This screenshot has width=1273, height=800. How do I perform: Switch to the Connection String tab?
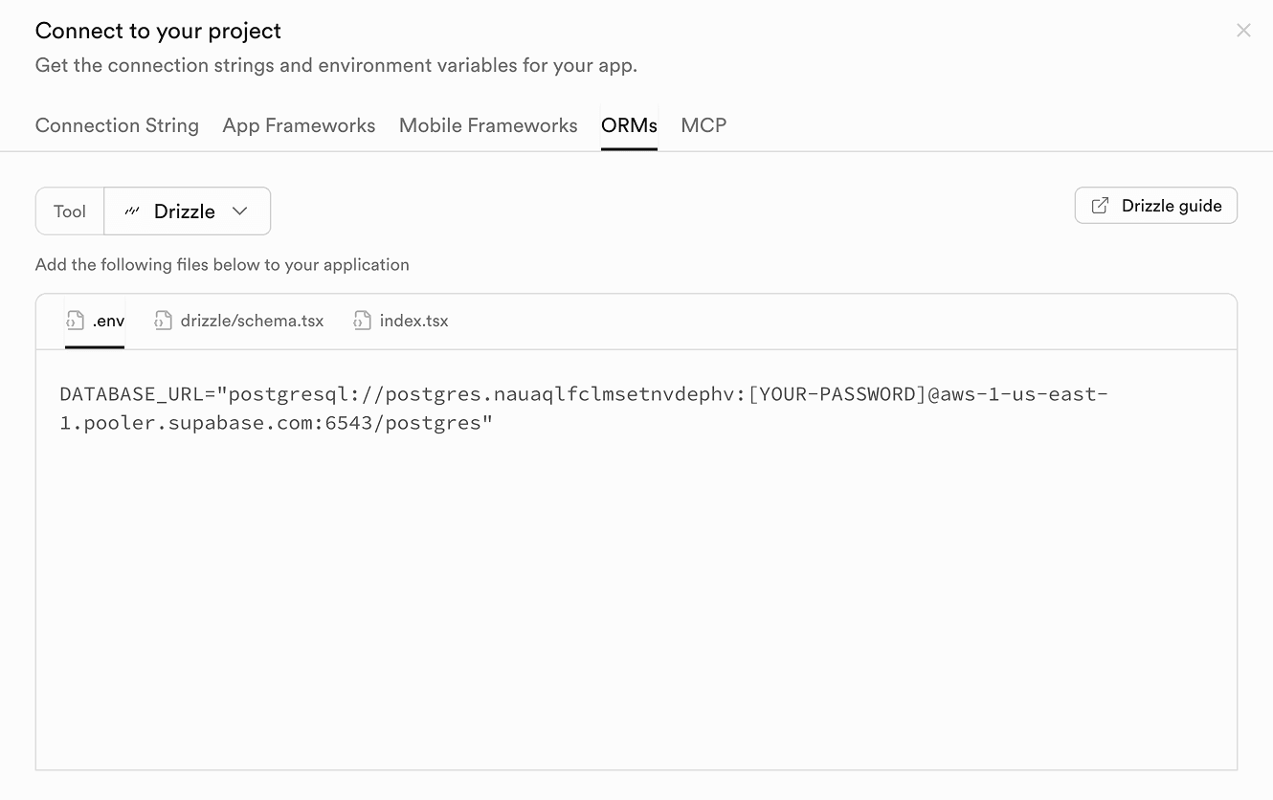click(117, 125)
